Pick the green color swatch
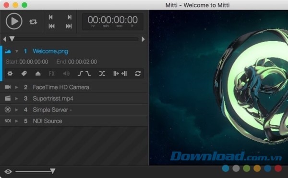288x178 pixels. click(247, 168)
